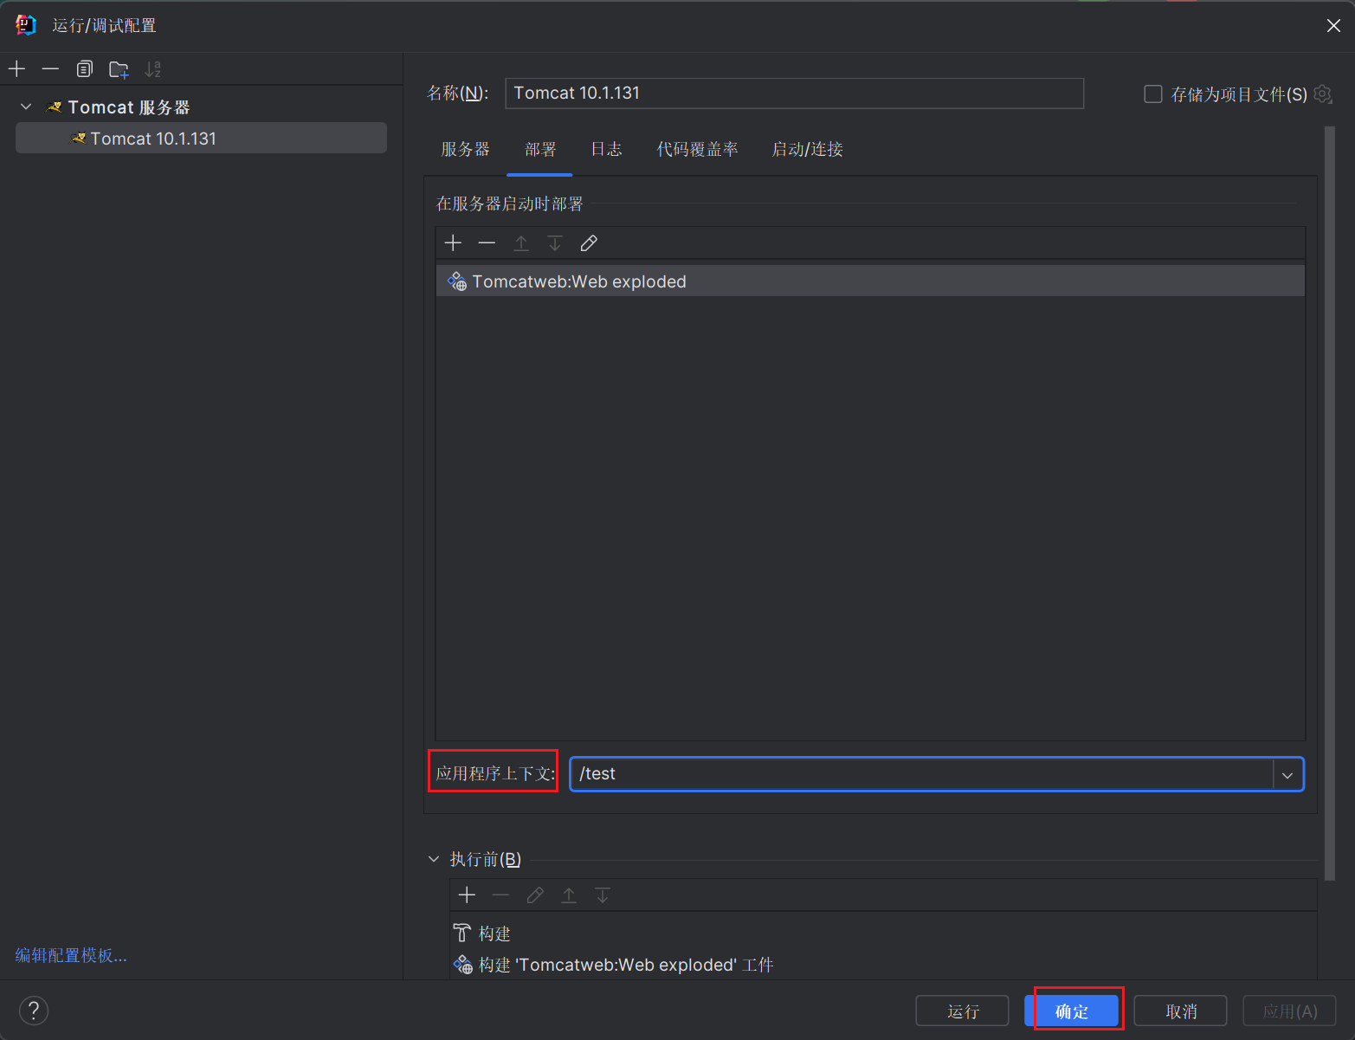Click the 名称 text field

(793, 94)
